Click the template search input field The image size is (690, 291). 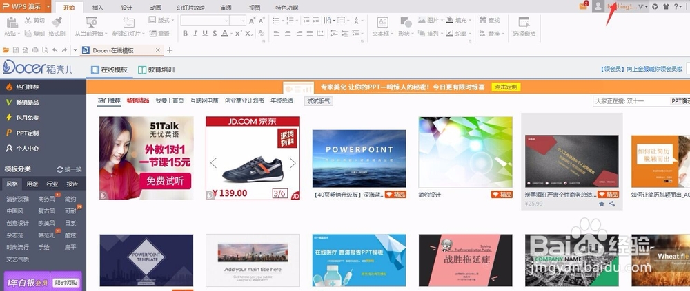coord(631,101)
